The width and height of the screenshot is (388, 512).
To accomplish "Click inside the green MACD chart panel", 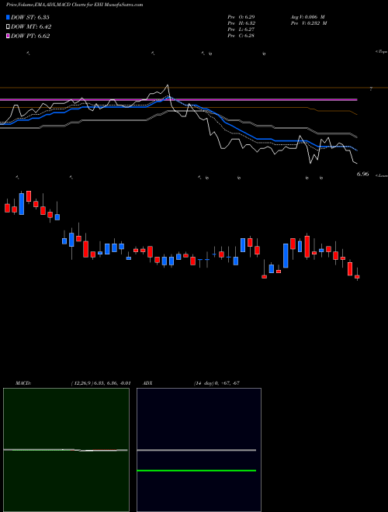I will (x=66, y=450).
